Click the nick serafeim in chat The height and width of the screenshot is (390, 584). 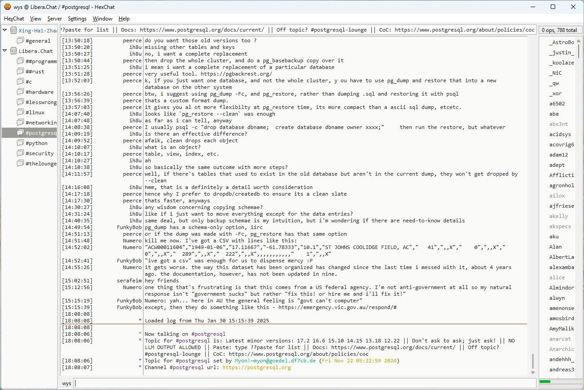coord(130,281)
